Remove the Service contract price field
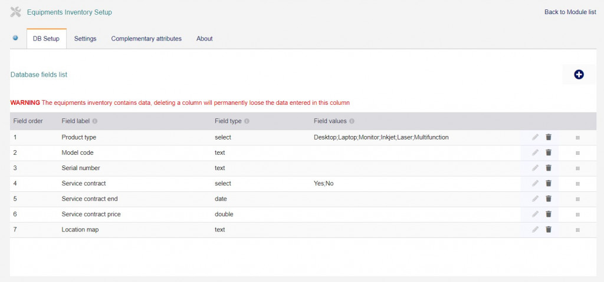604x282 pixels. coord(549,214)
